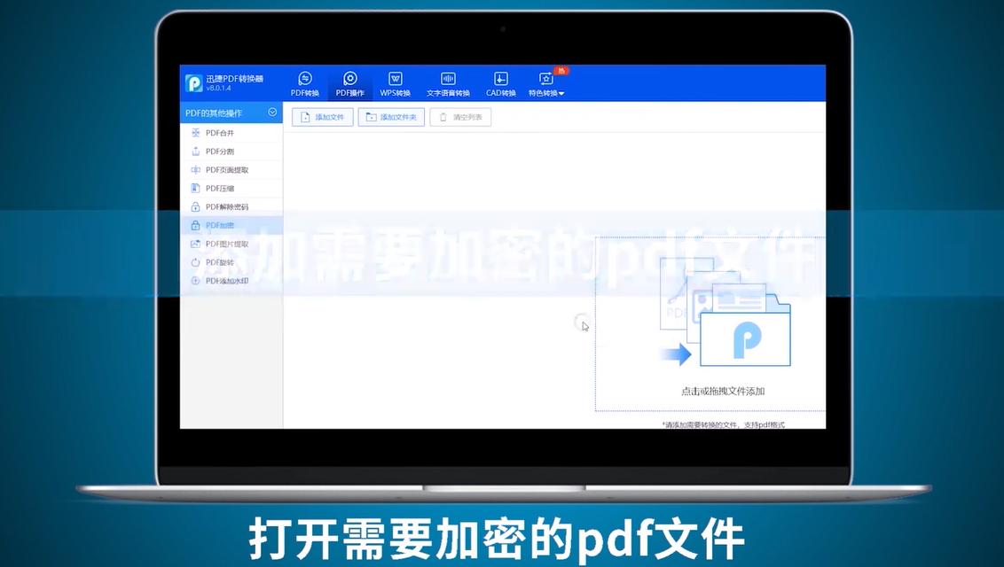Click the folder drop zone illustration

(725, 312)
